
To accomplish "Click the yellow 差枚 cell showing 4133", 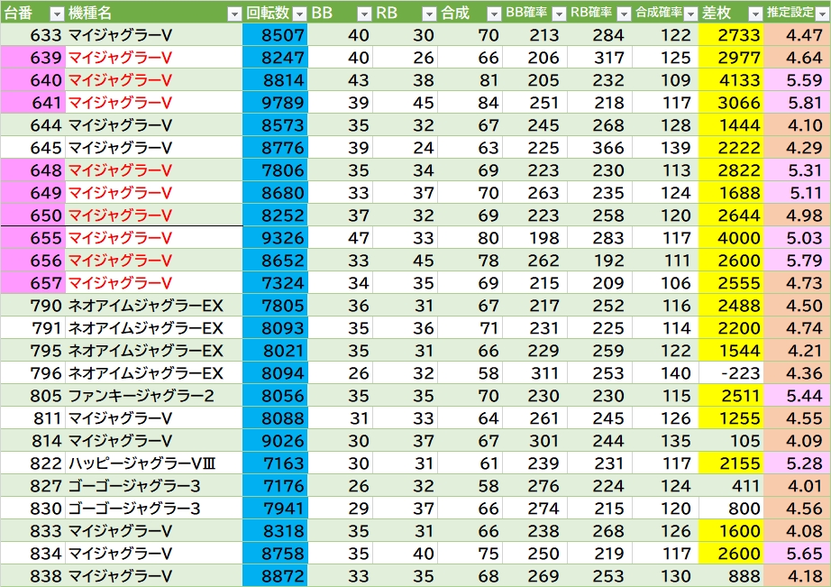I will 730,80.
